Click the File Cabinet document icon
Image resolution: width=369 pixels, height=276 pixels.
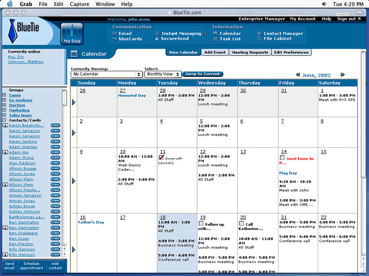click(259, 39)
